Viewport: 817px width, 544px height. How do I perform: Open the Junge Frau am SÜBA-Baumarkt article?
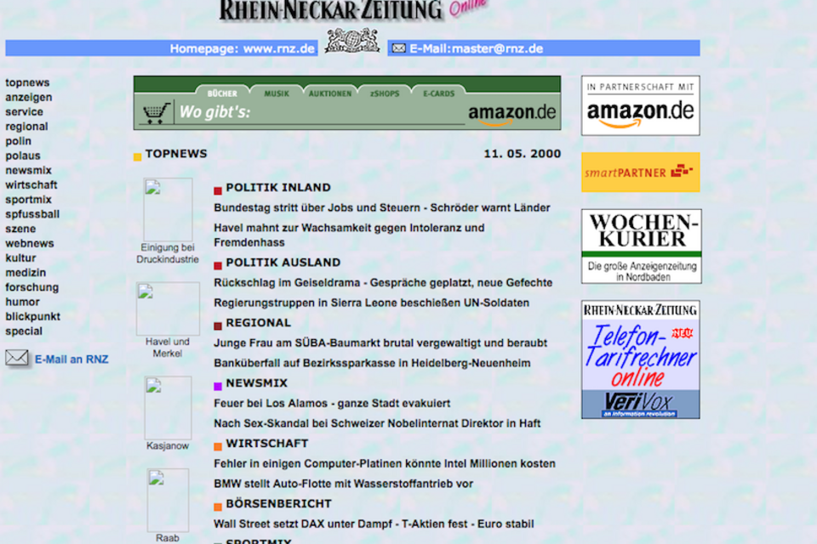[x=380, y=343]
